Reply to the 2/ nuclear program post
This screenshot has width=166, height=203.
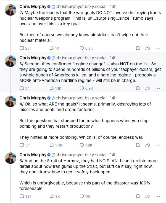[x=22, y=48]
